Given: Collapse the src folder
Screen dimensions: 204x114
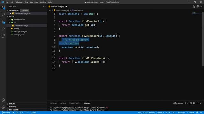Looking at the screenshot, I should click(x=9, y=22).
